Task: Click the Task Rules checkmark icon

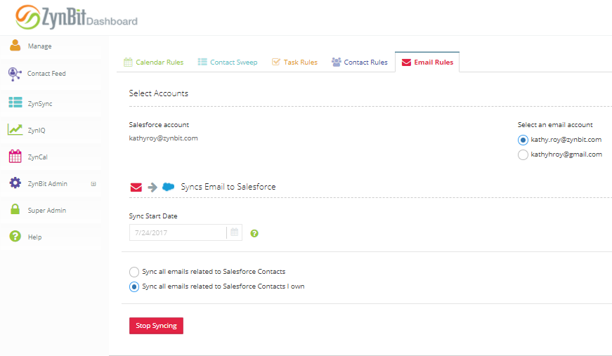Action: click(x=276, y=62)
